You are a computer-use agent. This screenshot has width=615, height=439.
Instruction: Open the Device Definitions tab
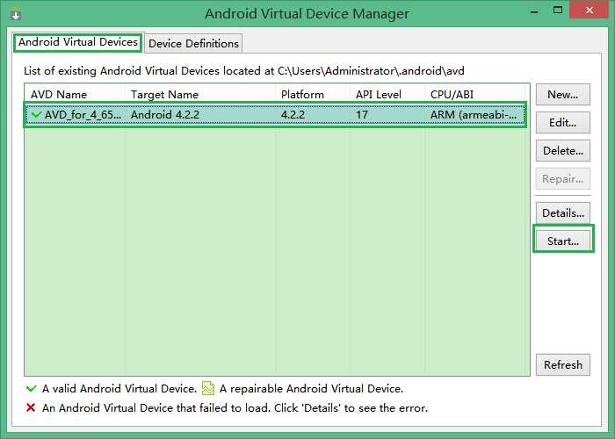(x=194, y=44)
